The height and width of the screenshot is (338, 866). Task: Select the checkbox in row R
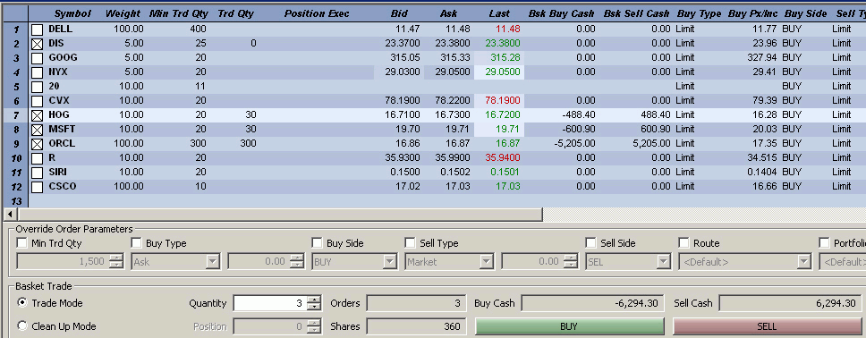37,159
